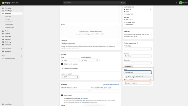Uncheck Hef btw op dit product
This screenshot has height=106, width=188.
(x=62, y=64)
